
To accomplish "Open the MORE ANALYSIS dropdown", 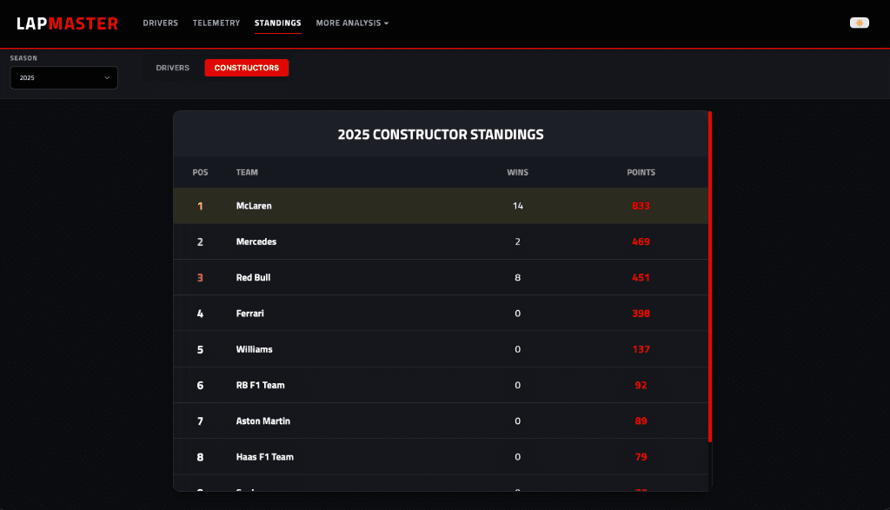I will (x=352, y=23).
